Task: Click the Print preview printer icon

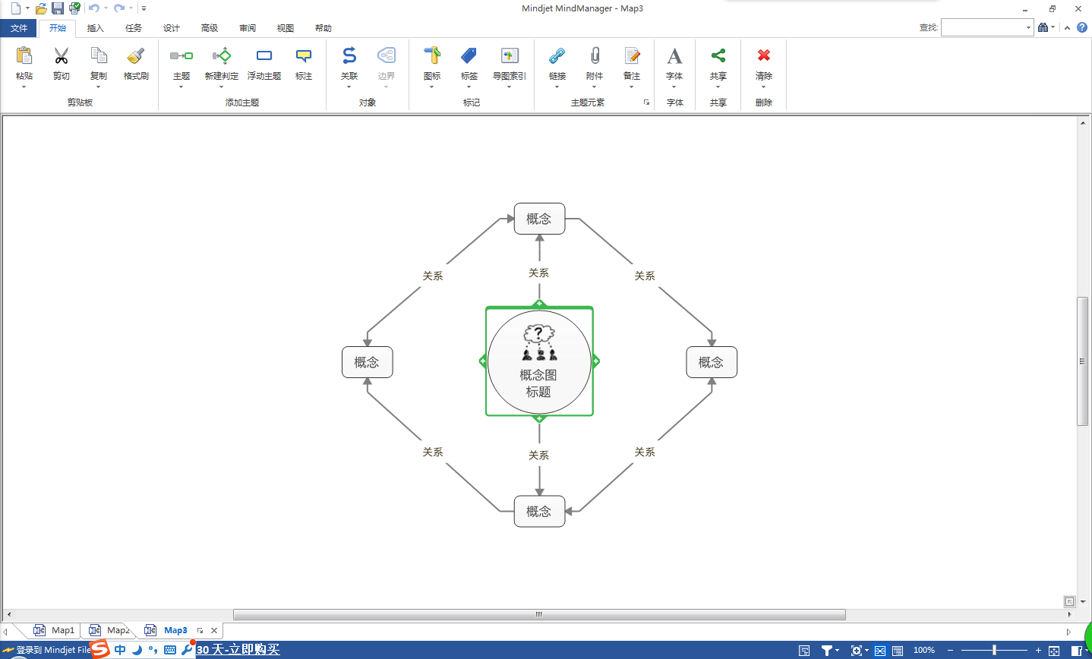Action: coord(74,8)
